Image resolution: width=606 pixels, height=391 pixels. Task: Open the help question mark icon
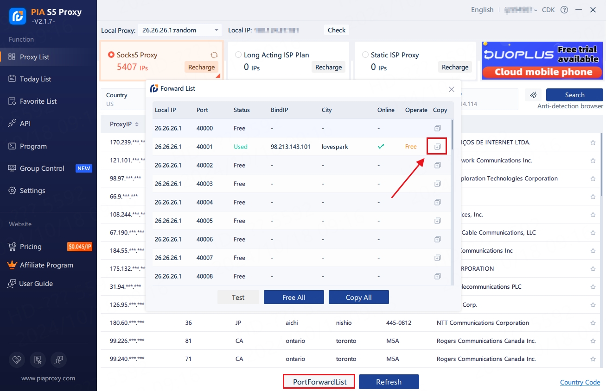pyautogui.click(x=564, y=10)
